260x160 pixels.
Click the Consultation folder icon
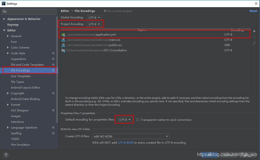[63, 50]
